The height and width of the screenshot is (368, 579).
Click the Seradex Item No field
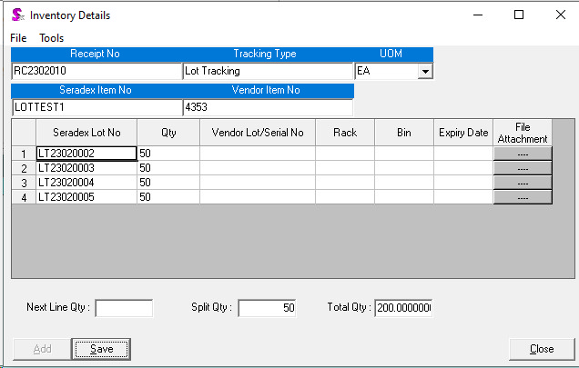(96, 107)
